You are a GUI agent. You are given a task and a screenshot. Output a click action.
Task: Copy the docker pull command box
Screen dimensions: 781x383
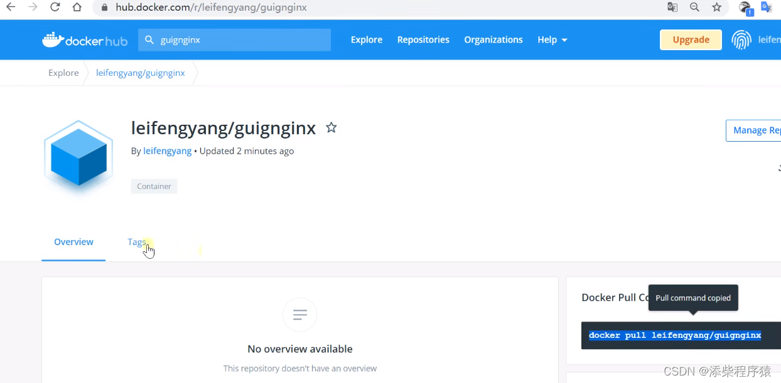[x=681, y=335]
